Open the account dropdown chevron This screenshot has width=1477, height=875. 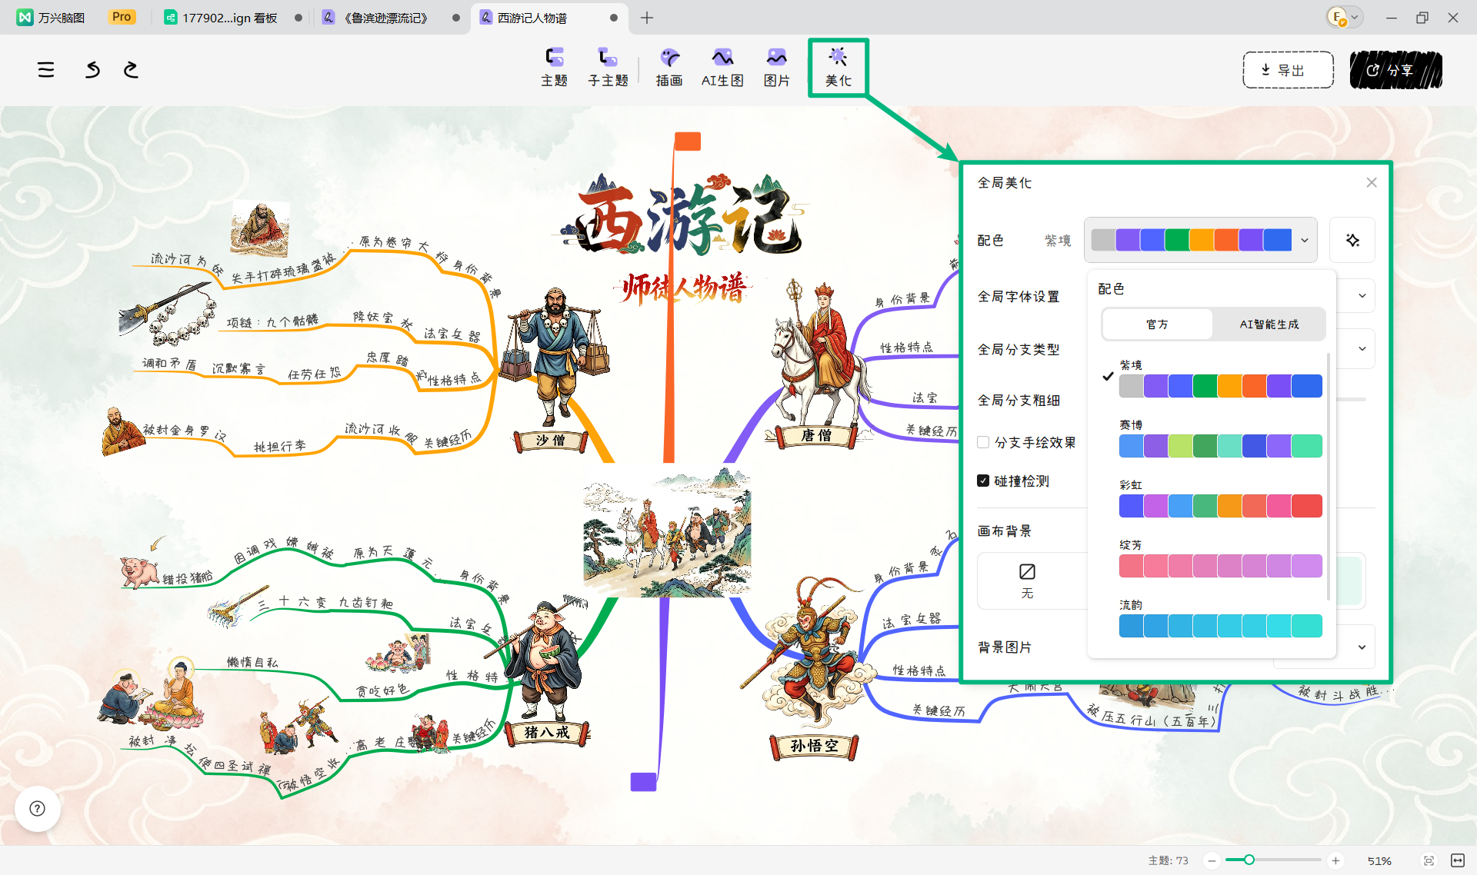pos(1355,17)
